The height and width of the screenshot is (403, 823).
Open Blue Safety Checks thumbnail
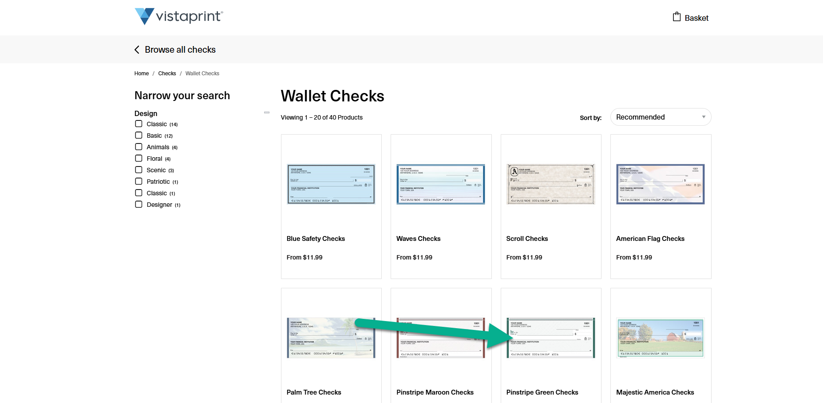[331, 184]
